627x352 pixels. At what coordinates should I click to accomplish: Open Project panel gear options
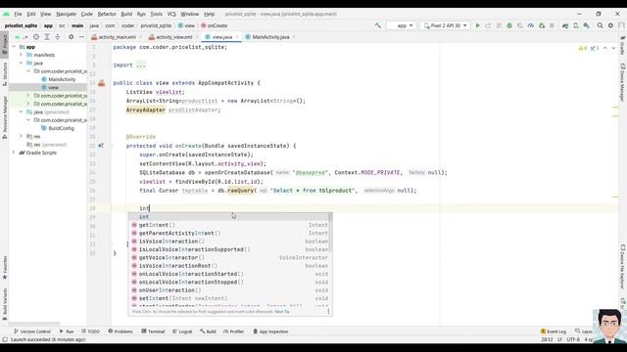[71, 37]
